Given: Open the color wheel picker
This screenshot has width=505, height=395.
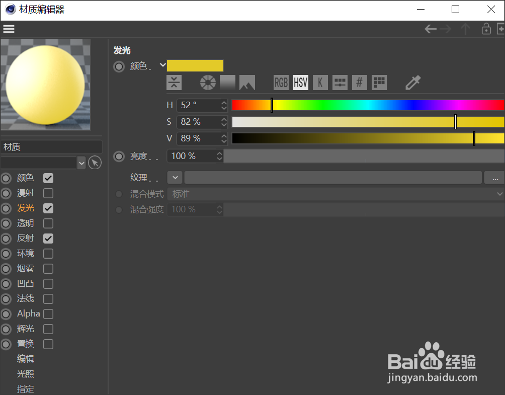Looking at the screenshot, I should (x=207, y=82).
